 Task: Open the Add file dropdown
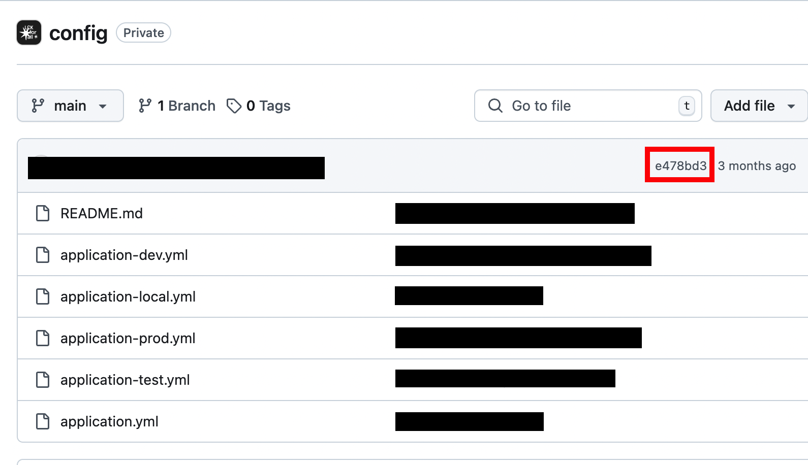(x=759, y=106)
